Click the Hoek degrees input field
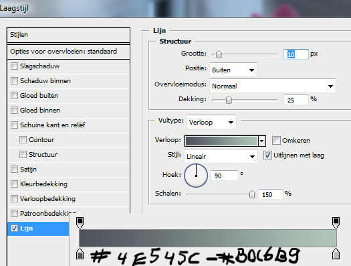Image resolution: width=351 pixels, height=266 pixels. pyautogui.click(x=225, y=176)
